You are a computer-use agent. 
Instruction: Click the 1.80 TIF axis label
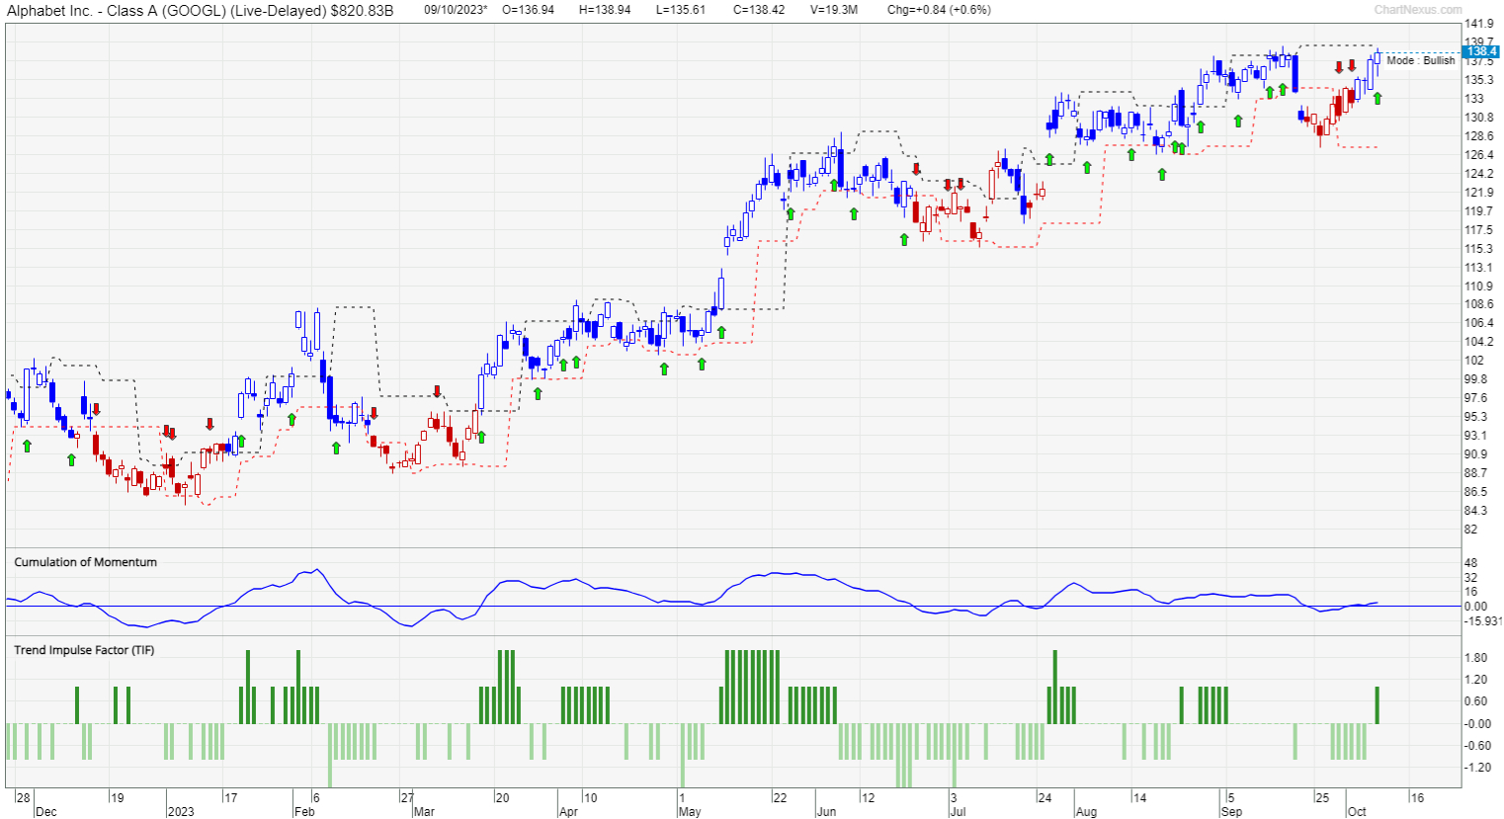1476,658
